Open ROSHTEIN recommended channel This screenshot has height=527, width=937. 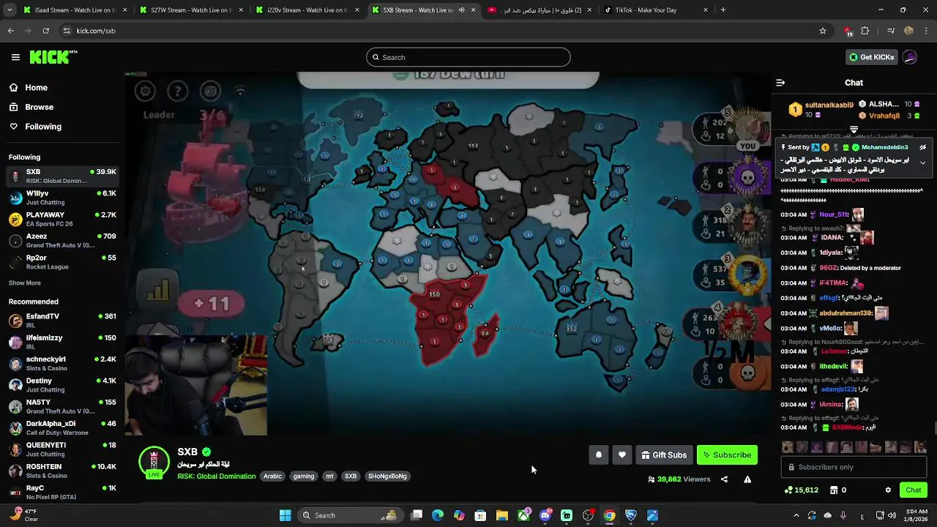pos(62,471)
